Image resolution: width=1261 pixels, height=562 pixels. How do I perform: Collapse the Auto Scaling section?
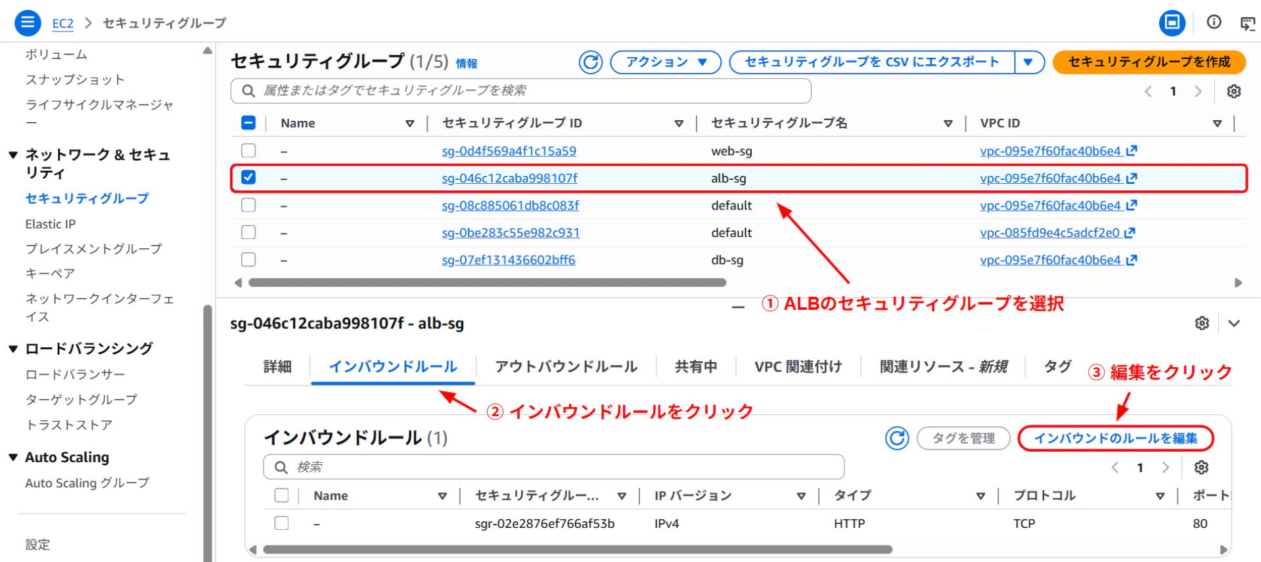pos(13,457)
